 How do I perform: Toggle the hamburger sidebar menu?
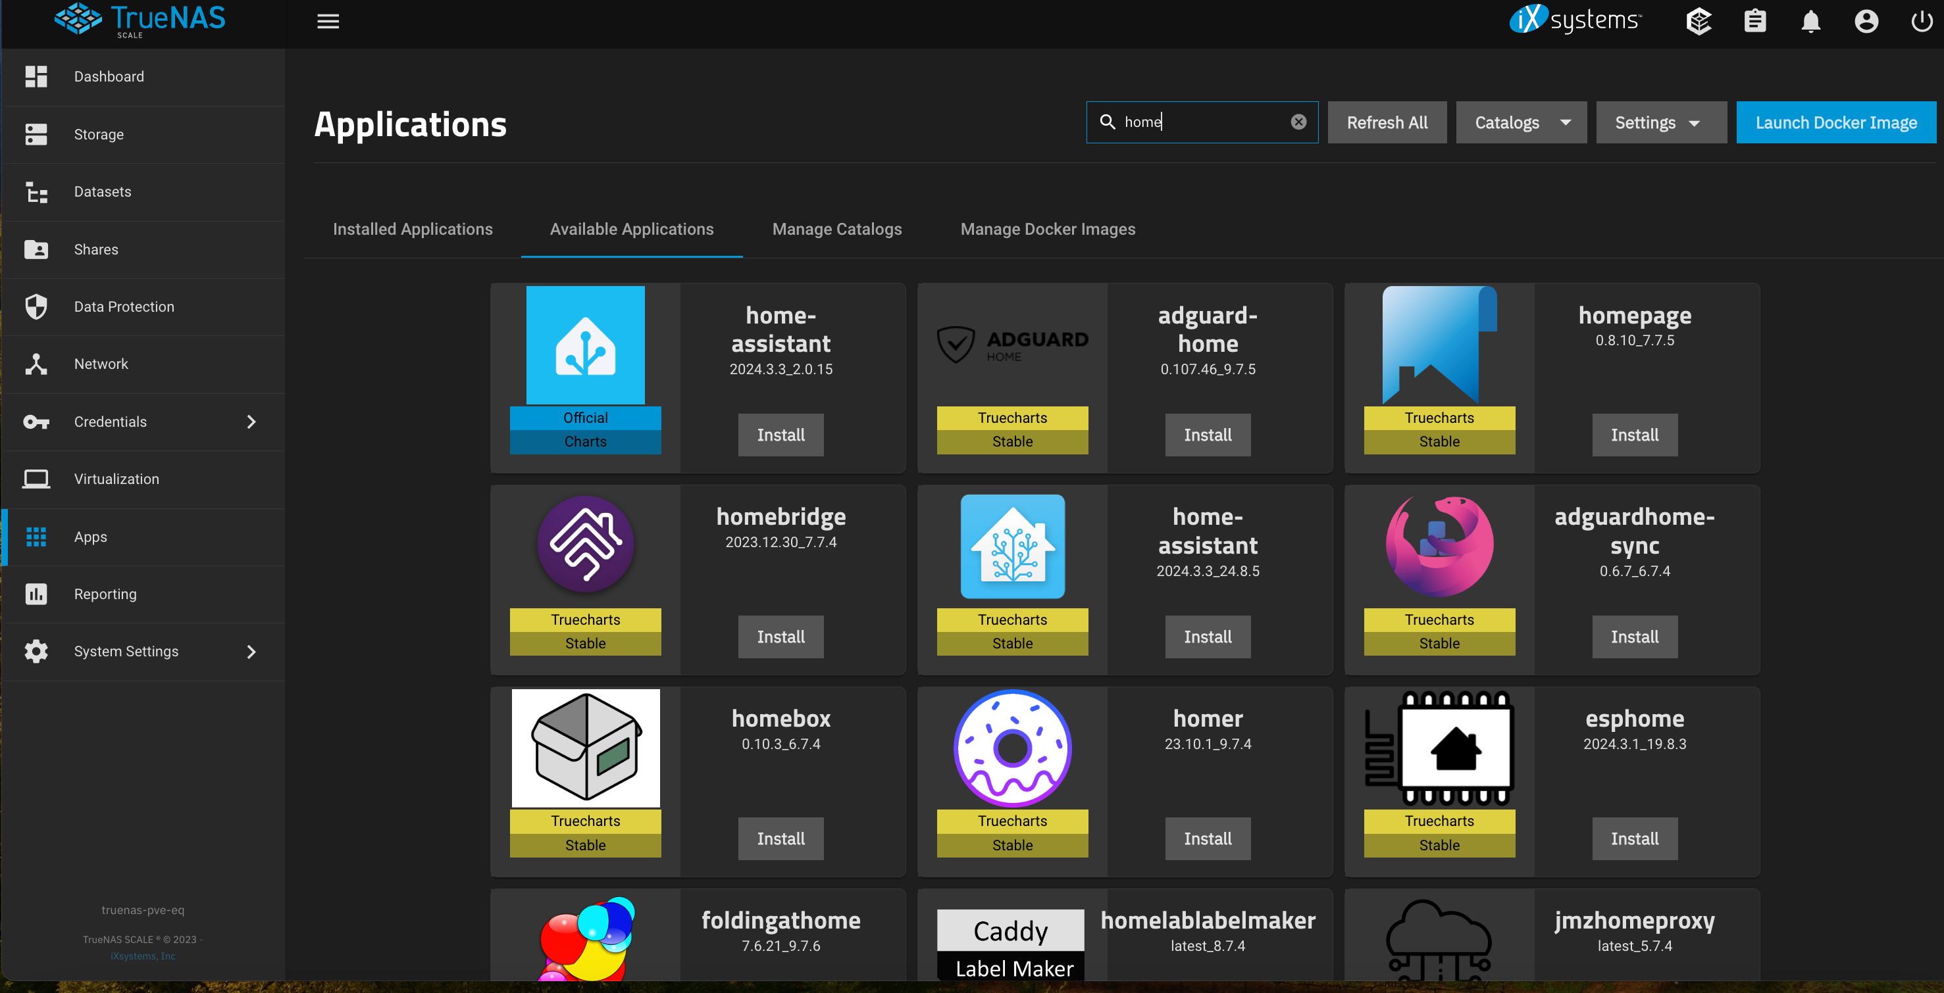point(328,21)
